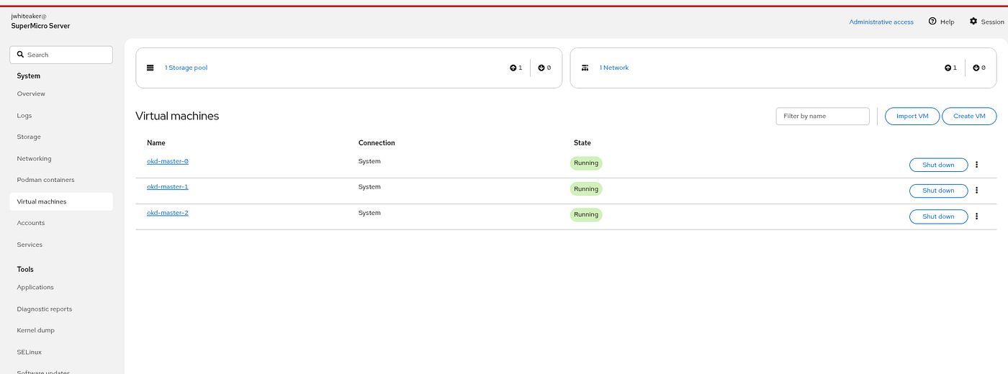Select Virtual machines in sidebar
Image resolution: width=1008 pixels, height=374 pixels.
tap(61, 201)
